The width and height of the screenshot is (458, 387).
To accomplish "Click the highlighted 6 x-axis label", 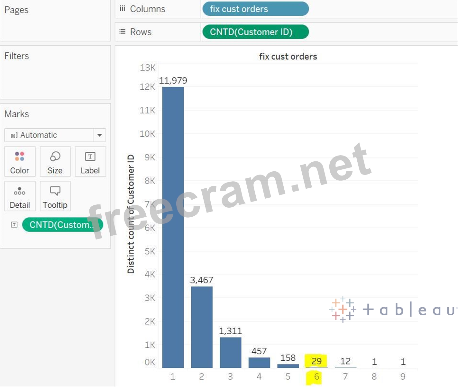I will coord(316,376).
